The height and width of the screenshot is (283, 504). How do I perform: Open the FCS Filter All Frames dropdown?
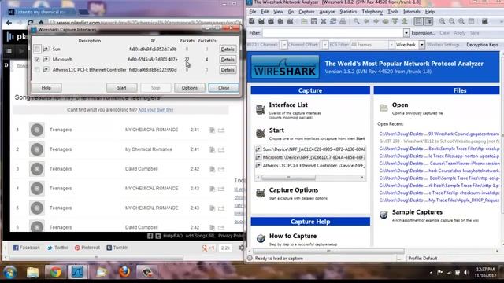391,45
